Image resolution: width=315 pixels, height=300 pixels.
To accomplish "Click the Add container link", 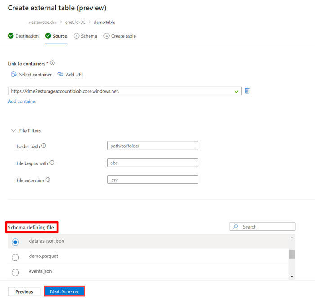I will point(22,101).
